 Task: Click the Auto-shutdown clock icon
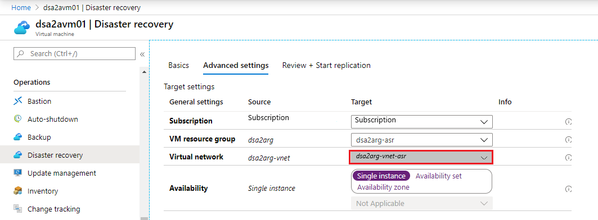click(x=18, y=119)
